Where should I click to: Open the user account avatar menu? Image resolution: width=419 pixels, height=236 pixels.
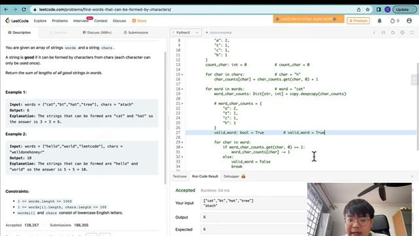coord(409,20)
